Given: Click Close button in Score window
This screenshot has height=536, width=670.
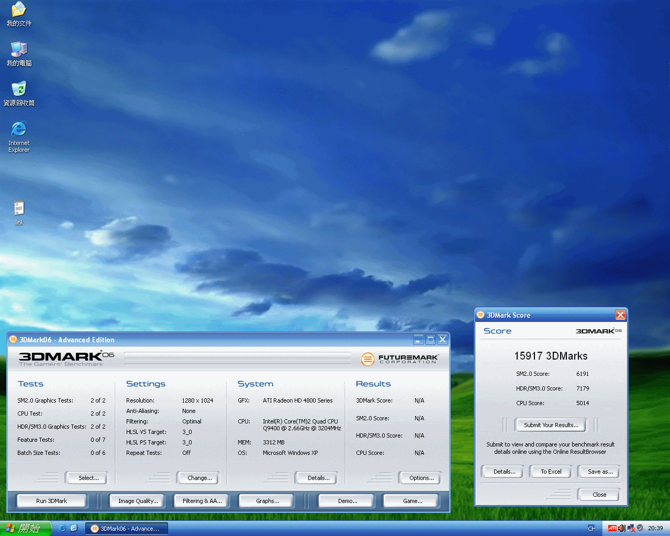Looking at the screenshot, I should click(x=598, y=495).
